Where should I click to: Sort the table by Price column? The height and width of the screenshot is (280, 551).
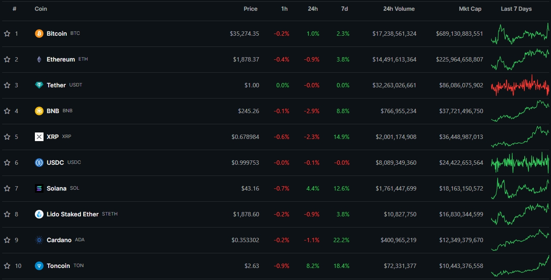click(250, 9)
